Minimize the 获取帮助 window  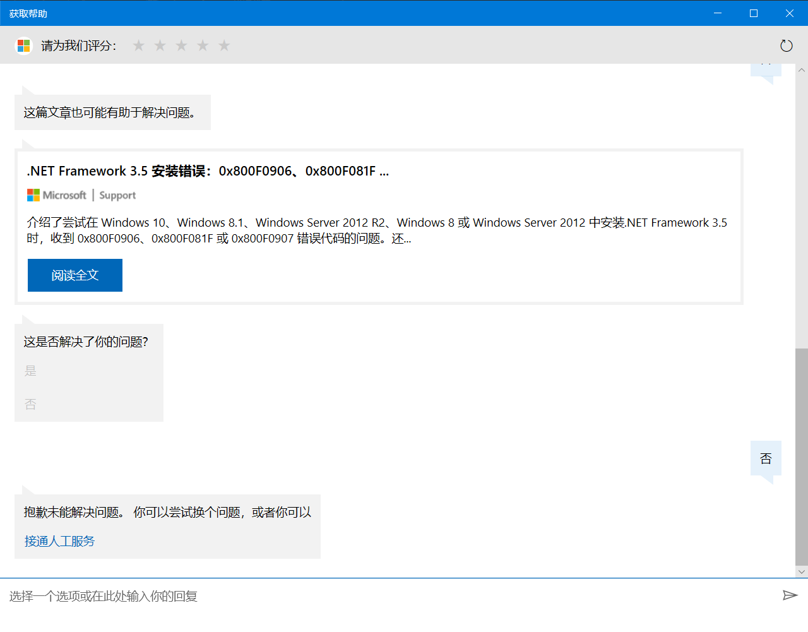718,13
